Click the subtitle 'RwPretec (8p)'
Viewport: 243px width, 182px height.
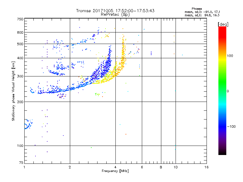coord(115,15)
